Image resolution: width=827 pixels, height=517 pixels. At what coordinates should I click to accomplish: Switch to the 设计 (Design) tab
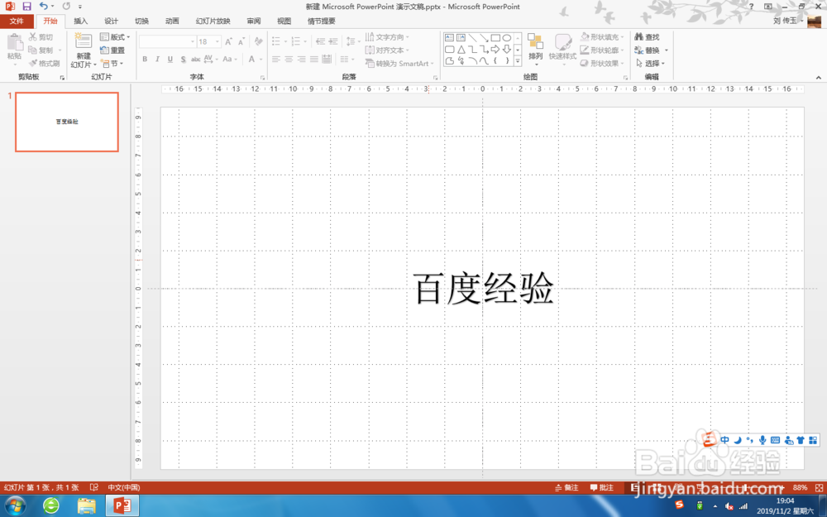coord(111,22)
